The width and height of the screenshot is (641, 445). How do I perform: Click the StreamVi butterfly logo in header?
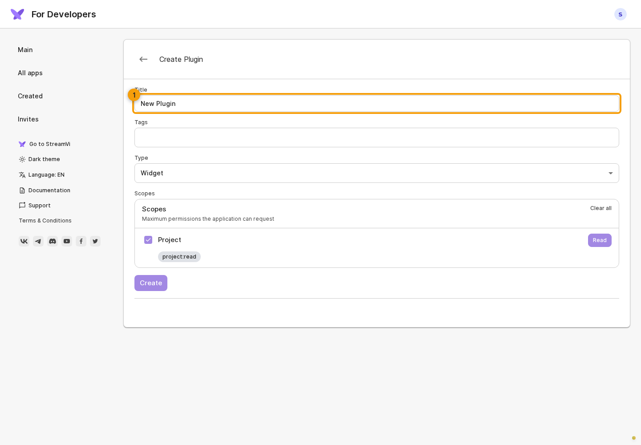[x=17, y=14]
